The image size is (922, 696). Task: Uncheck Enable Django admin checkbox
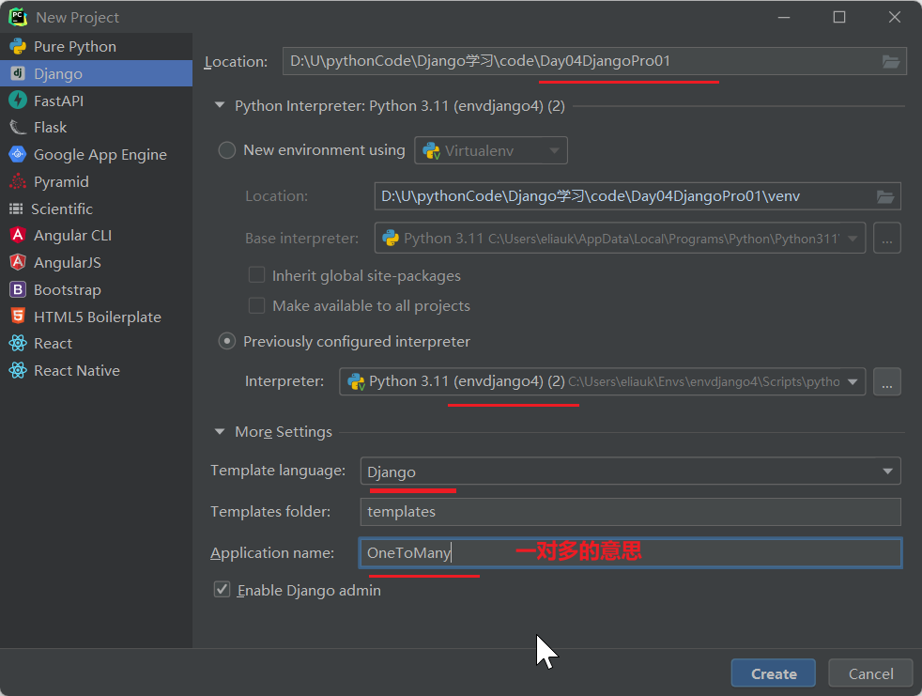pyautogui.click(x=222, y=590)
